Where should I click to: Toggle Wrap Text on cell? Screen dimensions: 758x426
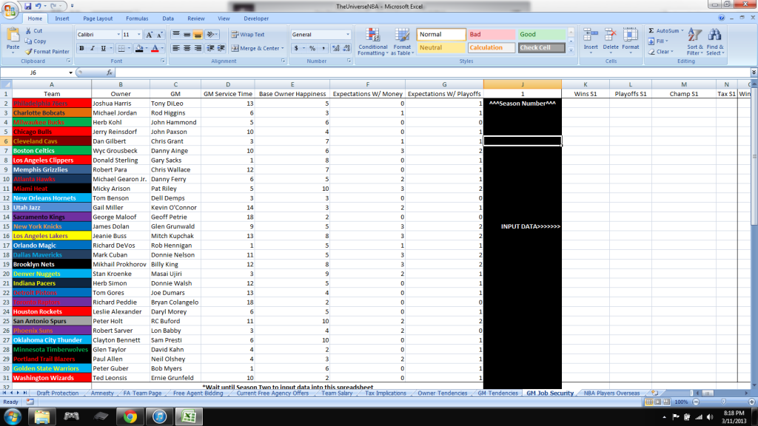click(x=248, y=35)
